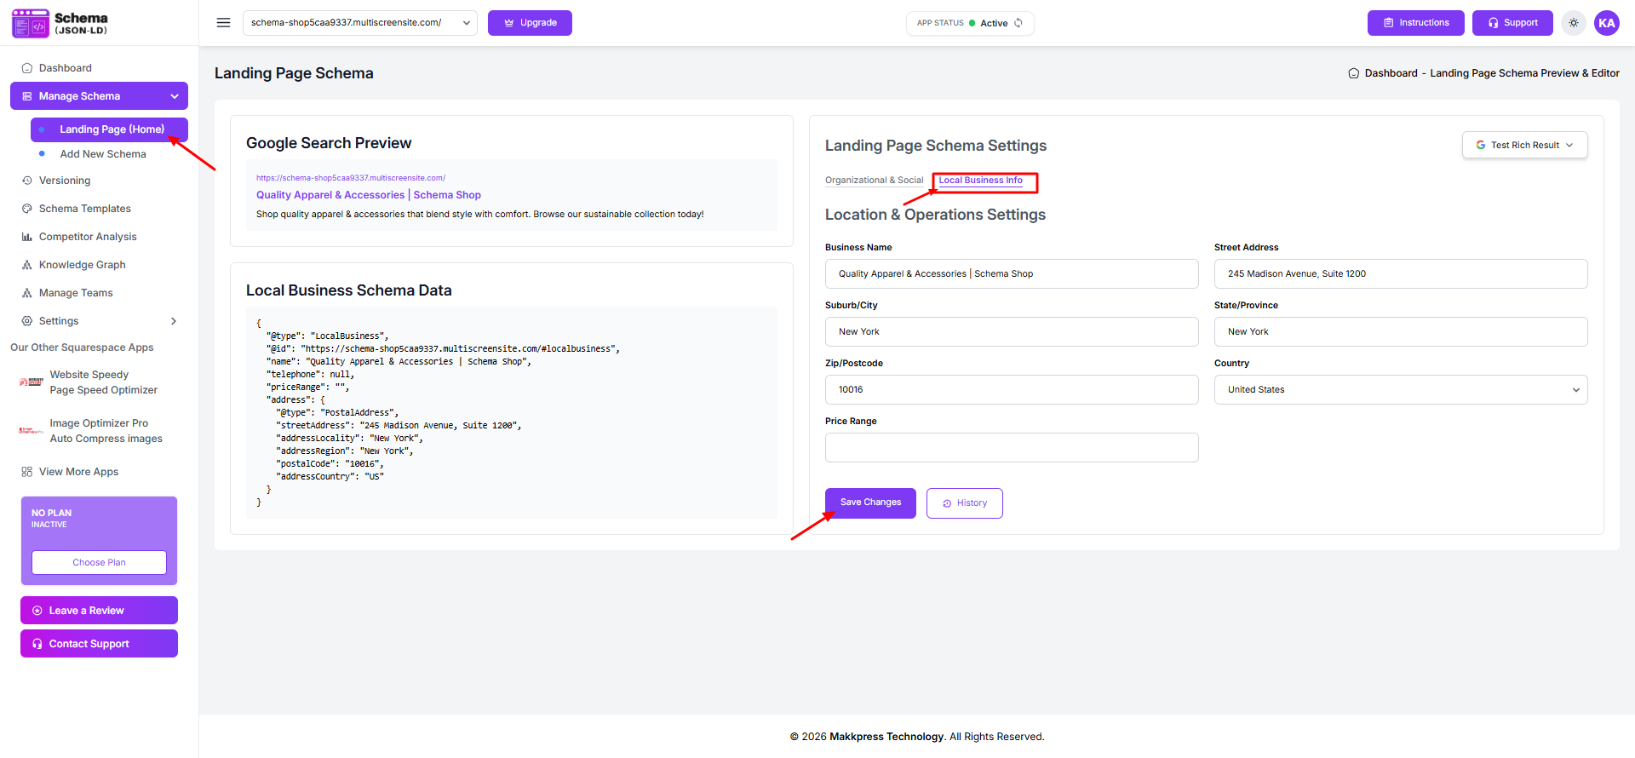Open the site URL dropdown
The image size is (1635, 758).
359,23
